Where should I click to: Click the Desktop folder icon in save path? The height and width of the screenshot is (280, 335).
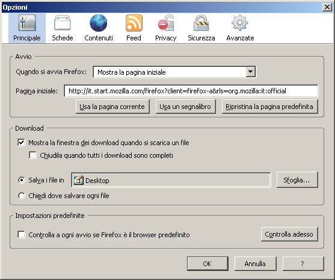point(78,180)
